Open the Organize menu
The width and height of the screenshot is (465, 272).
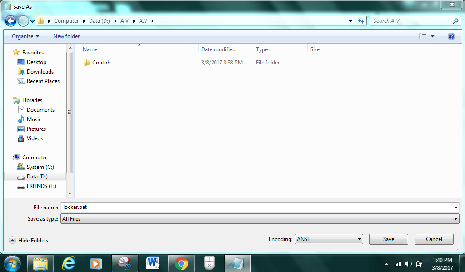click(x=25, y=36)
